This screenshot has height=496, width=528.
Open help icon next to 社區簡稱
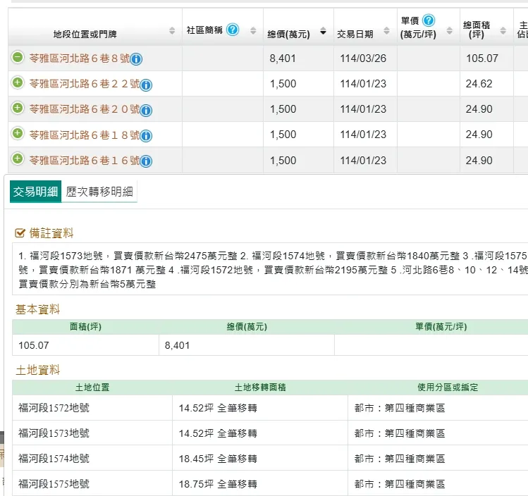point(233,30)
